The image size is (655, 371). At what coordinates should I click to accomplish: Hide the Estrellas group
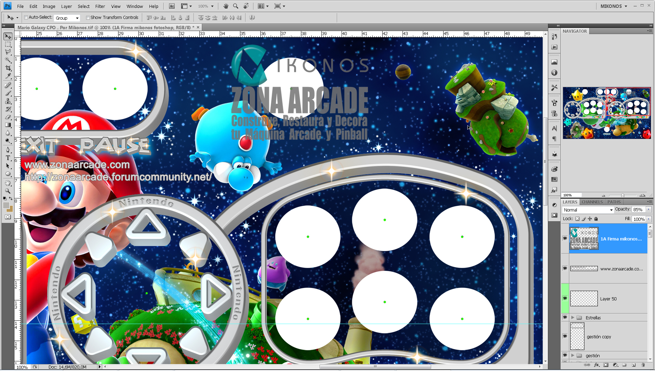coord(565,317)
